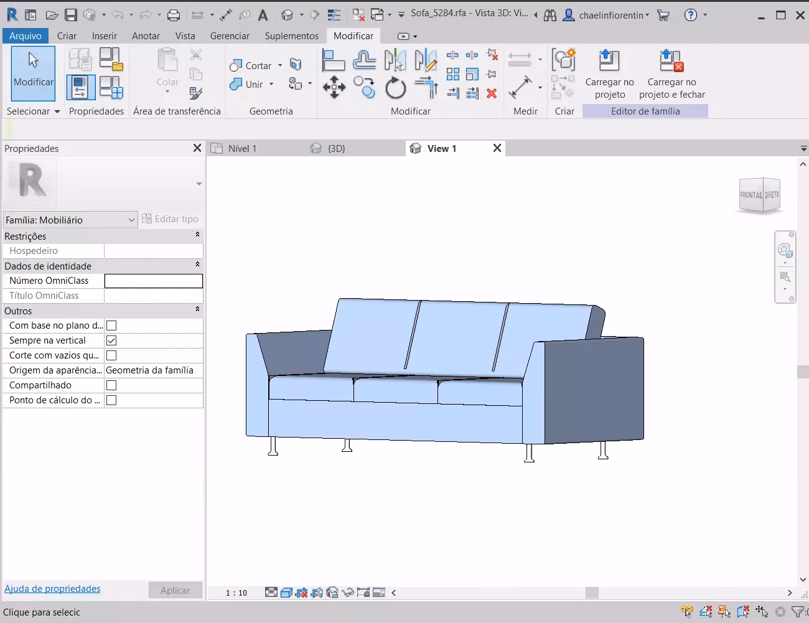Select Trim/Extend to corner tool
This screenshot has width=809, height=623.
[426, 87]
